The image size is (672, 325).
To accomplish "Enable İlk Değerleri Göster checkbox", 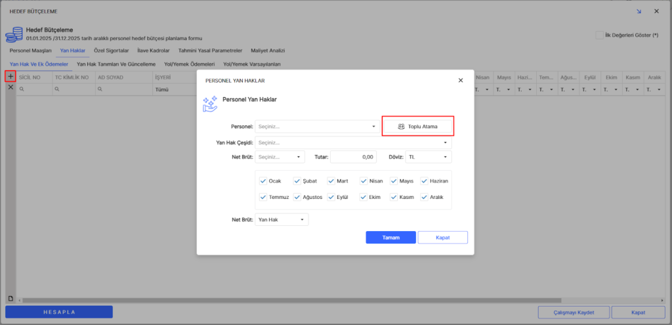I will pyautogui.click(x=599, y=35).
